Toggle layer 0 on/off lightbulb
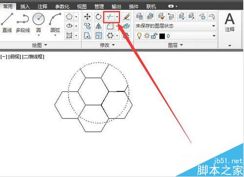This screenshot has width=244, height=177. (x=139, y=36)
